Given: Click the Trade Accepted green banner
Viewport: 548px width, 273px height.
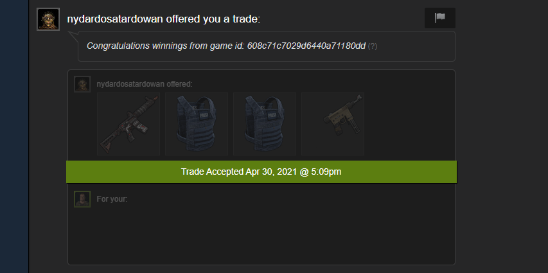Looking at the screenshot, I should pos(261,172).
